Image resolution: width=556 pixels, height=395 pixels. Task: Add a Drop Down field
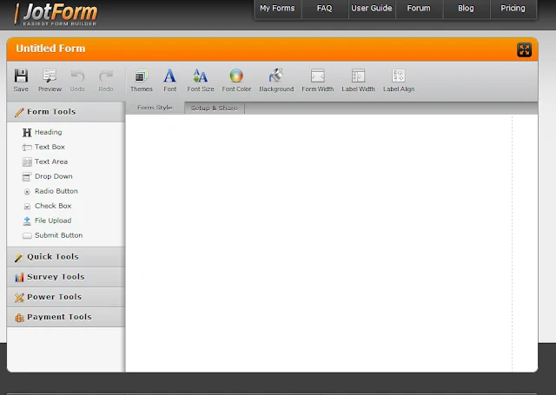[53, 176]
